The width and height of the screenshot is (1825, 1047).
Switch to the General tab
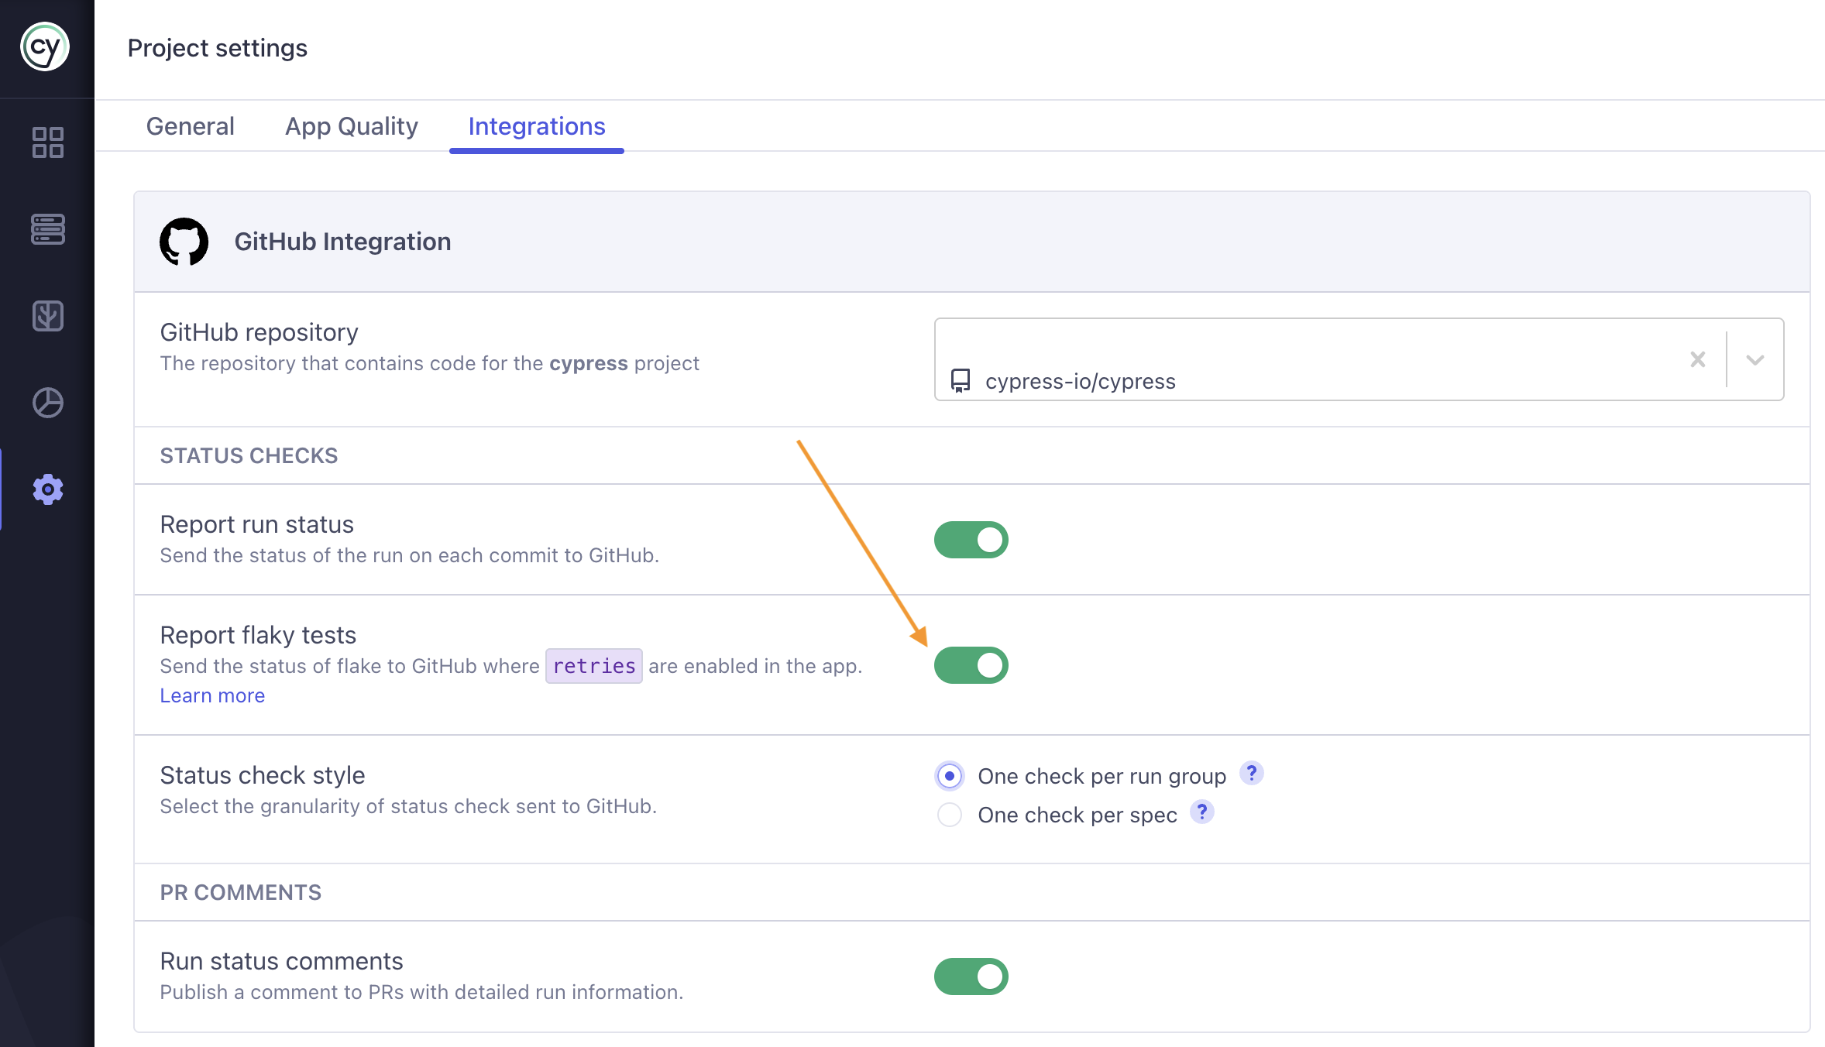(x=190, y=126)
